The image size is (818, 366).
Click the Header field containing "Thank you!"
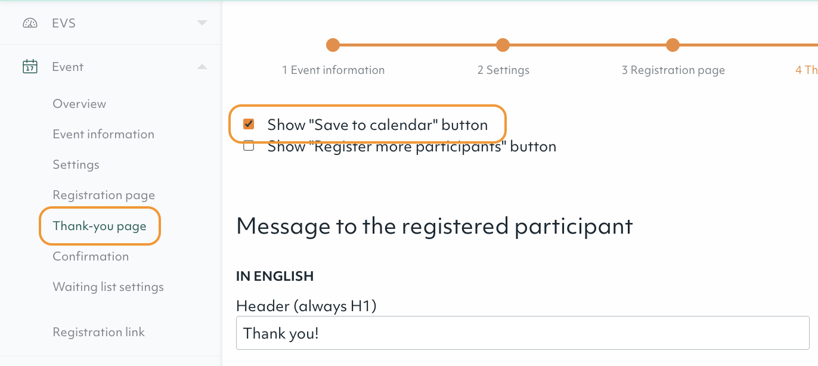(523, 333)
